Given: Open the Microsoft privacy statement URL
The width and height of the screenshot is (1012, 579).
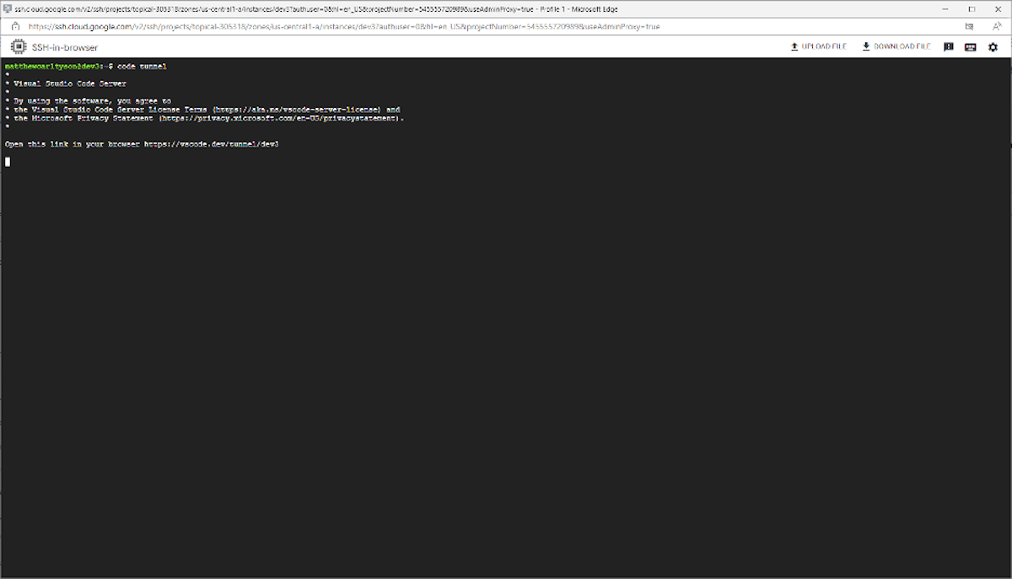Looking at the screenshot, I should point(277,118).
